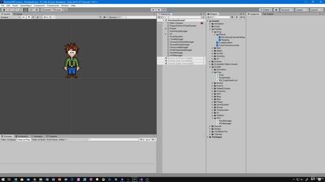Toggle console error count filter
This screenshot has width=325, height=182.
click(153, 140)
